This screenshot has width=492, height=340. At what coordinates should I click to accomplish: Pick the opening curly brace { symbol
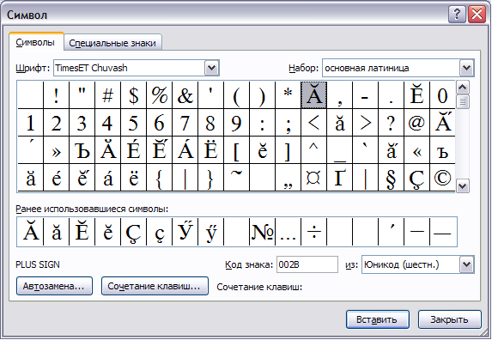[x=159, y=177]
